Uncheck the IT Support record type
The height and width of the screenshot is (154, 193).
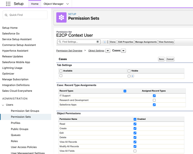pos(154,96)
